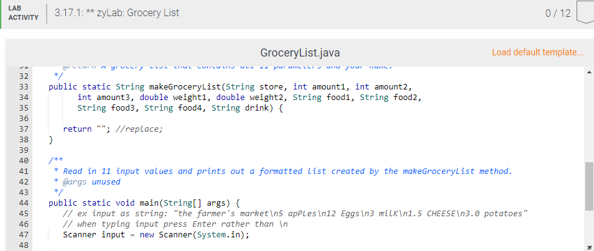Click the main method declaration line
Image resolution: width=594 pixels, height=251 pixels.
click(144, 203)
